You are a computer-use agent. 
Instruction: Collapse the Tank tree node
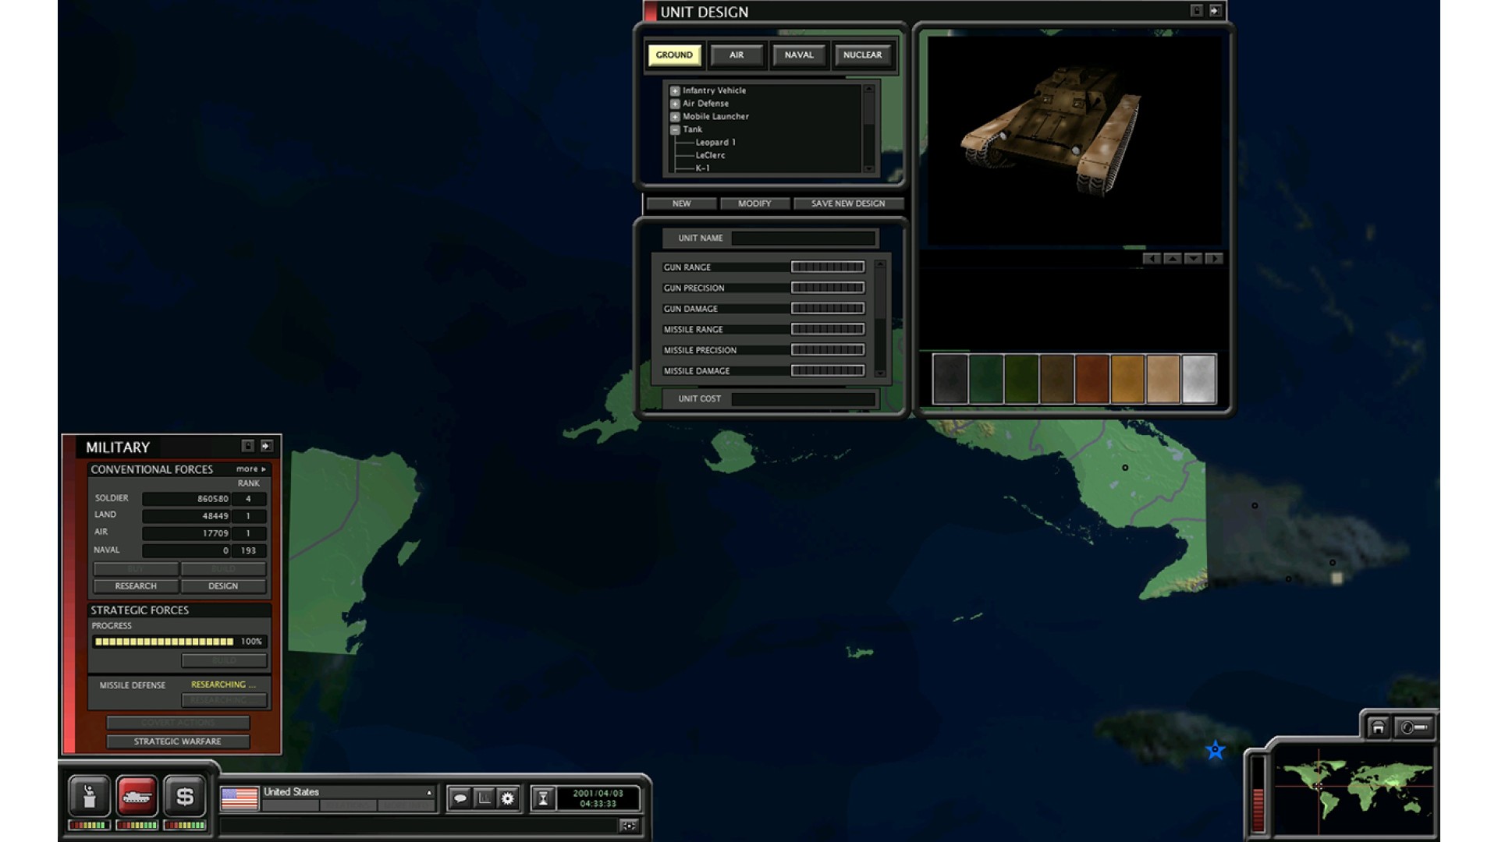[x=675, y=130]
